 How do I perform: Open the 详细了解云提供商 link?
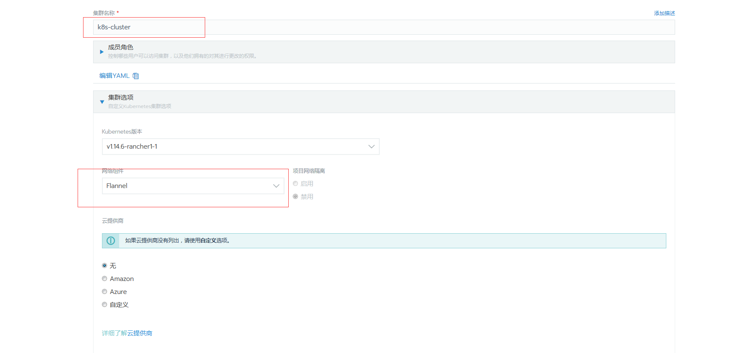coord(127,333)
